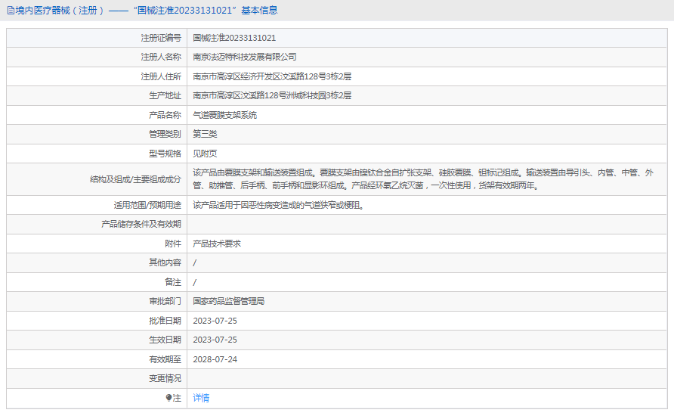Select the page title 境内医疗器械（注册）基本信息
The height and width of the screenshot is (416, 674).
coord(146,11)
